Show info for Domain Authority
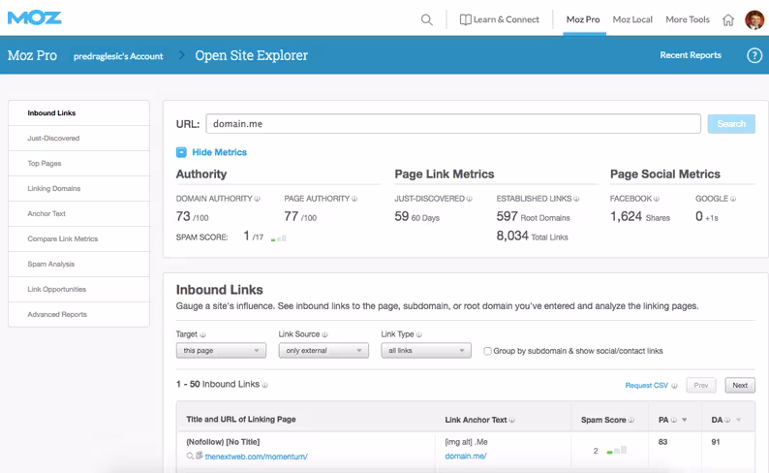Viewport: 769px width, 473px height. 257,199
